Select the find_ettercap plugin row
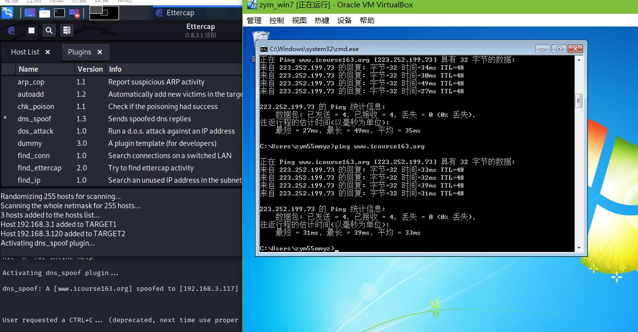The image size is (638, 332). 121,168
